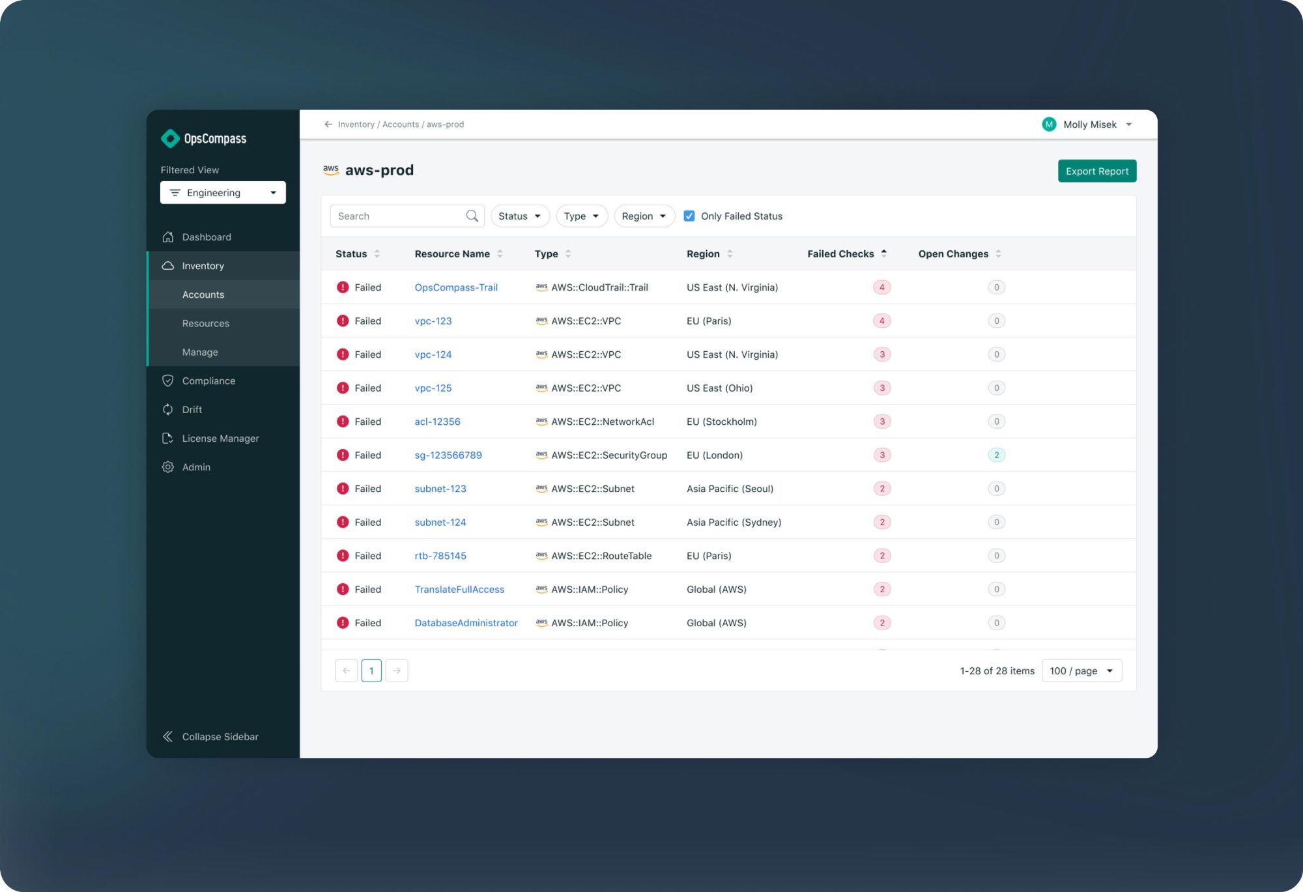Click the OpsCompass logo icon
Image resolution: width=1303 pixels, height=892 pixels.
point(170,138)
